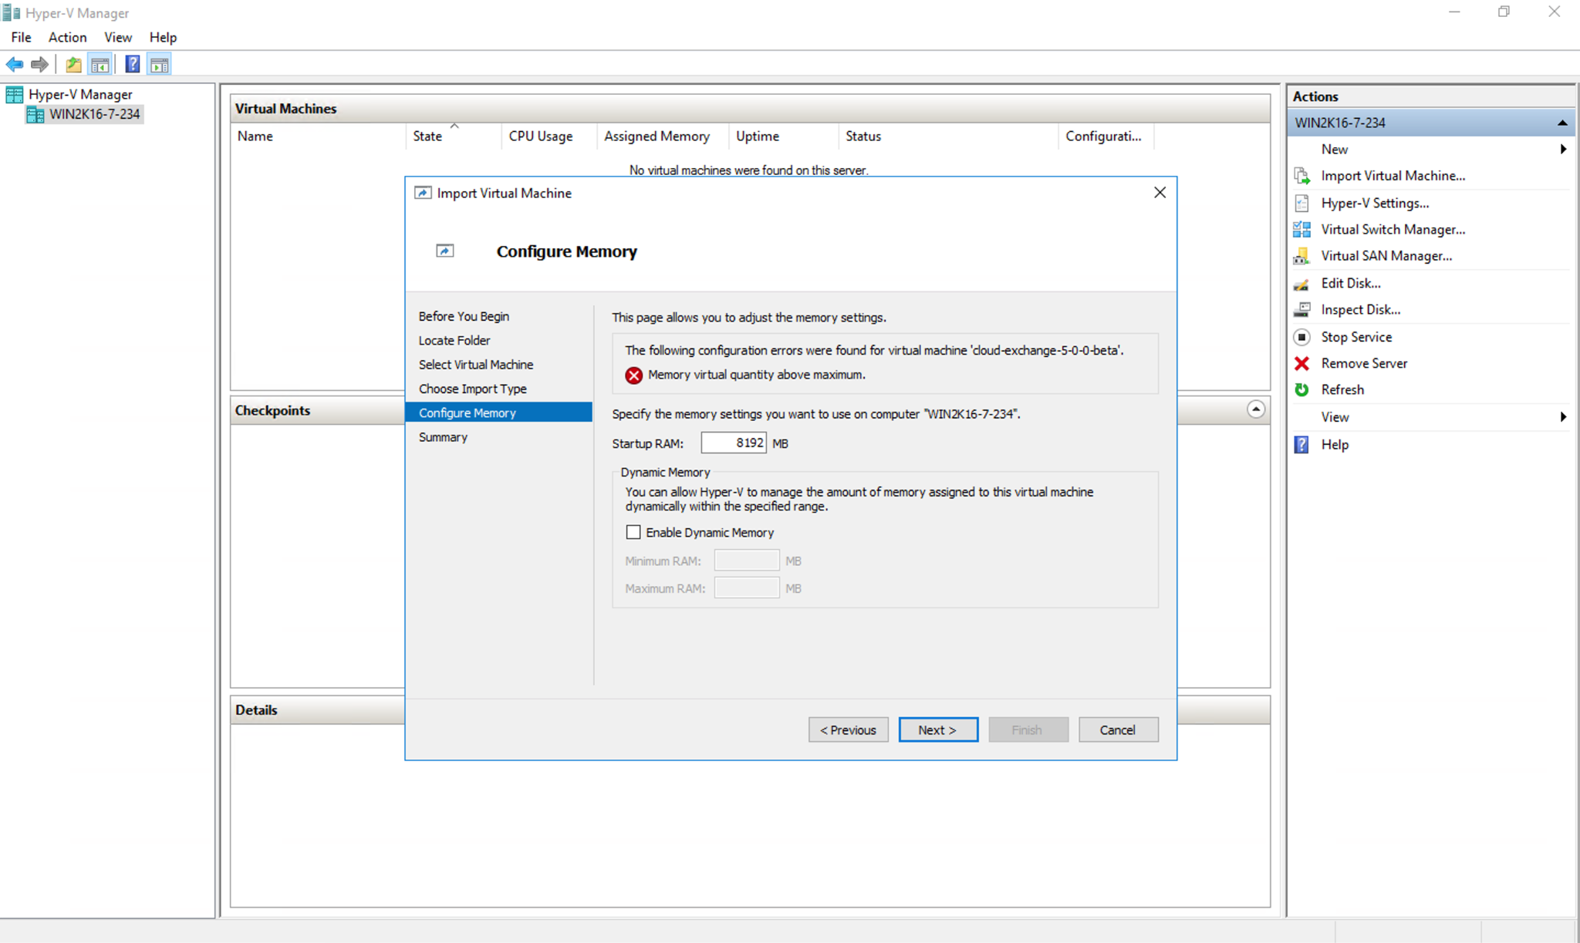Go to Before You Begin wizard step
The width and height of the screenshot is (1580, 943).
(x=464, y=316)
